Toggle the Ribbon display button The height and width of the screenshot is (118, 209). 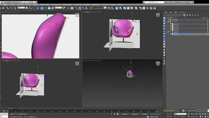click(x=124, y=8)
